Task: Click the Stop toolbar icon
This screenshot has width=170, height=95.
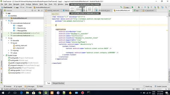Action: (151, 7)
